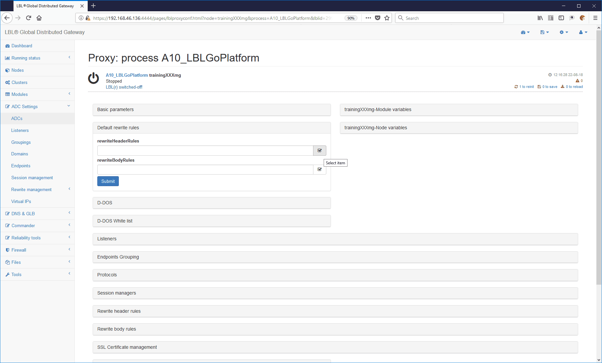The height and width of the screenshot is (363, 602).
Task: Open Clusters in the sidebar
Action: (x=37, y=82)
